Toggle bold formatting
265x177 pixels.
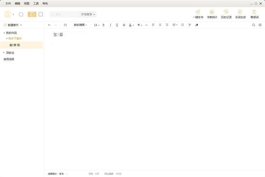click(104, 25)
